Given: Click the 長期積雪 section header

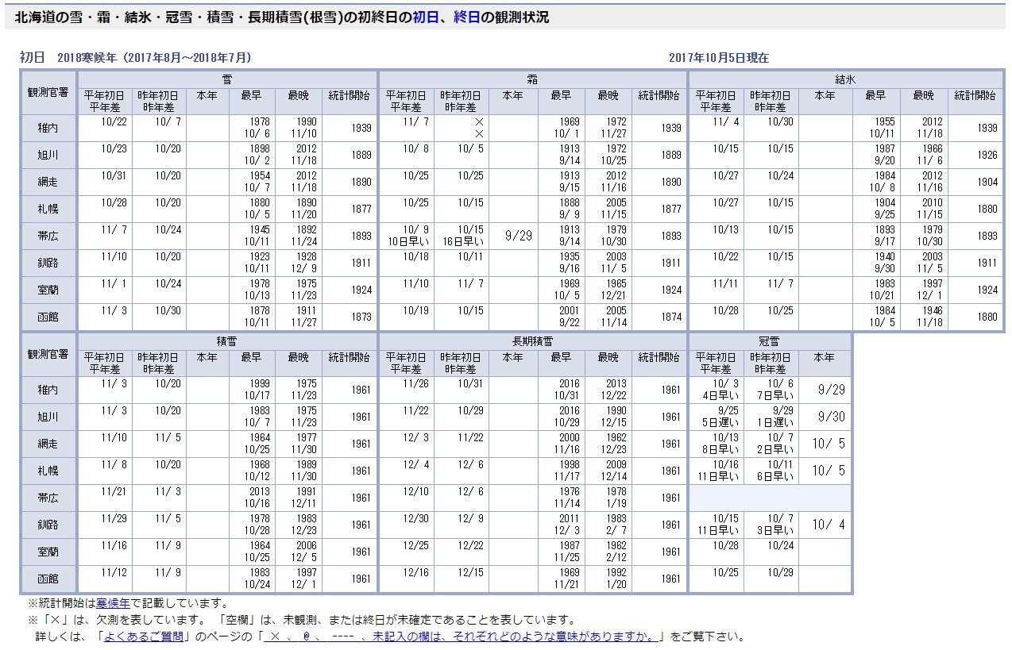Looking at the screenshot, I should (533, 340).
